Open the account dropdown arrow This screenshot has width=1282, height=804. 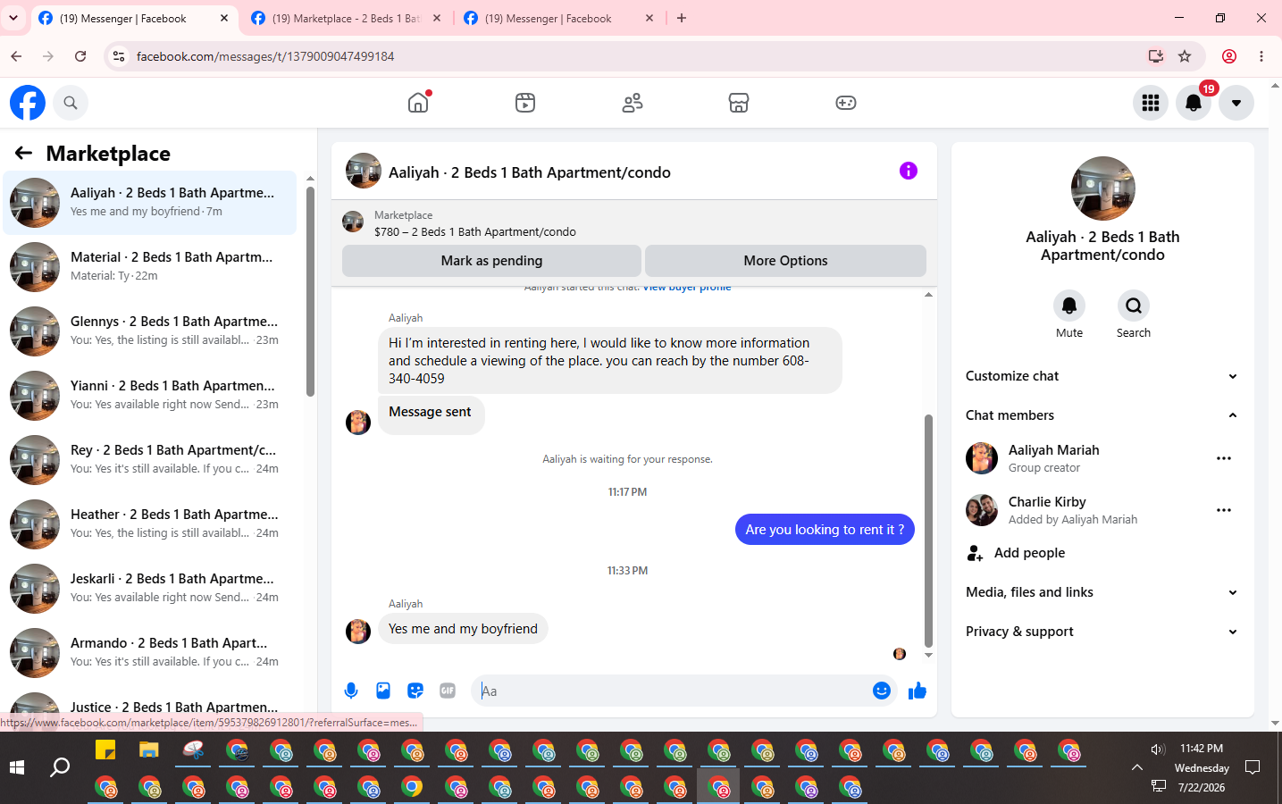pos(1236,103)
